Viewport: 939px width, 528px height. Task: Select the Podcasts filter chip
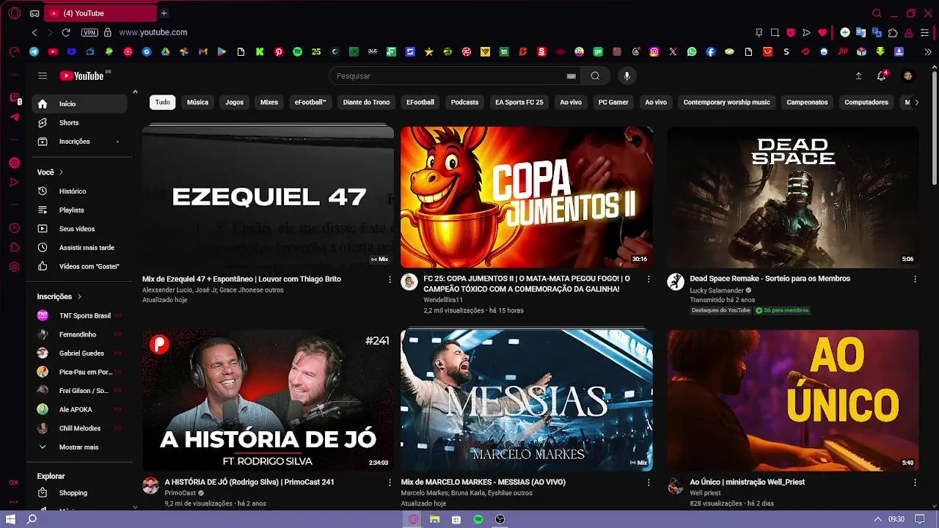464,102
